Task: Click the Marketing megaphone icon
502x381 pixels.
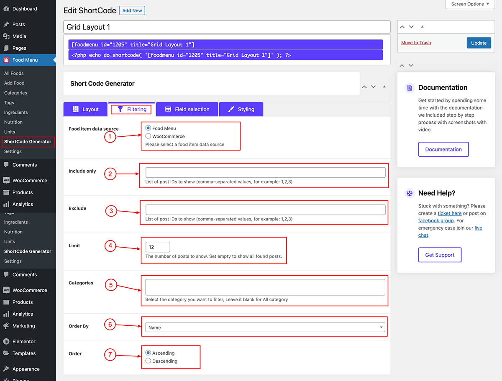Action: coord(6,326)
